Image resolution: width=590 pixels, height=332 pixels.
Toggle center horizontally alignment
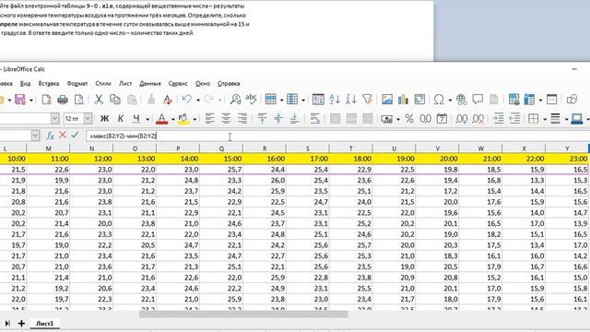click(x=226, y=119)
